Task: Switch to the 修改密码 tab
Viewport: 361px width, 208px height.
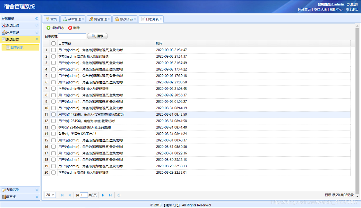Action: [126, 19]
